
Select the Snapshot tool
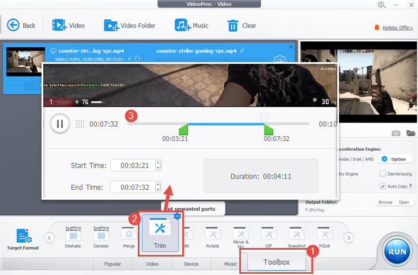pyautogui.click(x=296, y=237)
